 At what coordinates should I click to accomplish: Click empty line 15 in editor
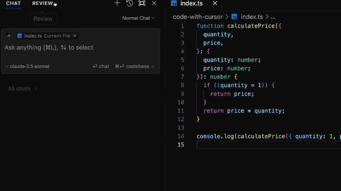(269, 145)
